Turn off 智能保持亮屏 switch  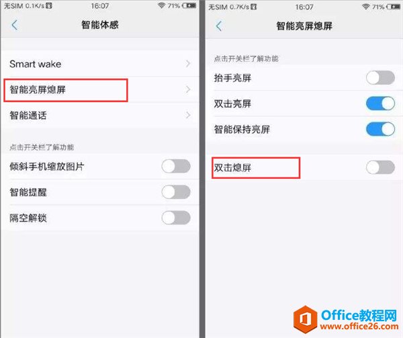(380, 129)
